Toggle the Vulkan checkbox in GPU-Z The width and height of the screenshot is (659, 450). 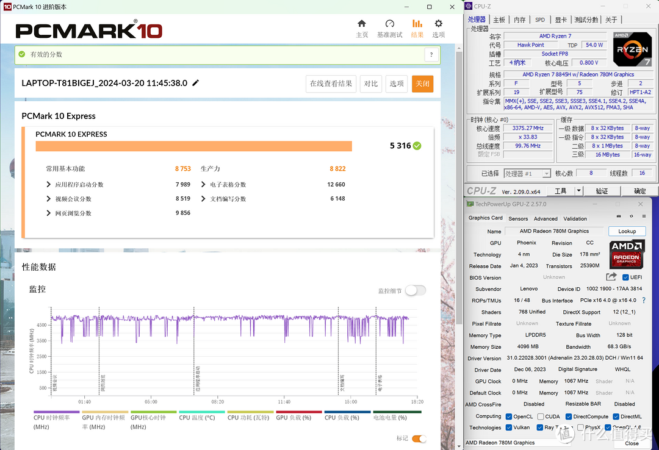click(x=509, y=427)
